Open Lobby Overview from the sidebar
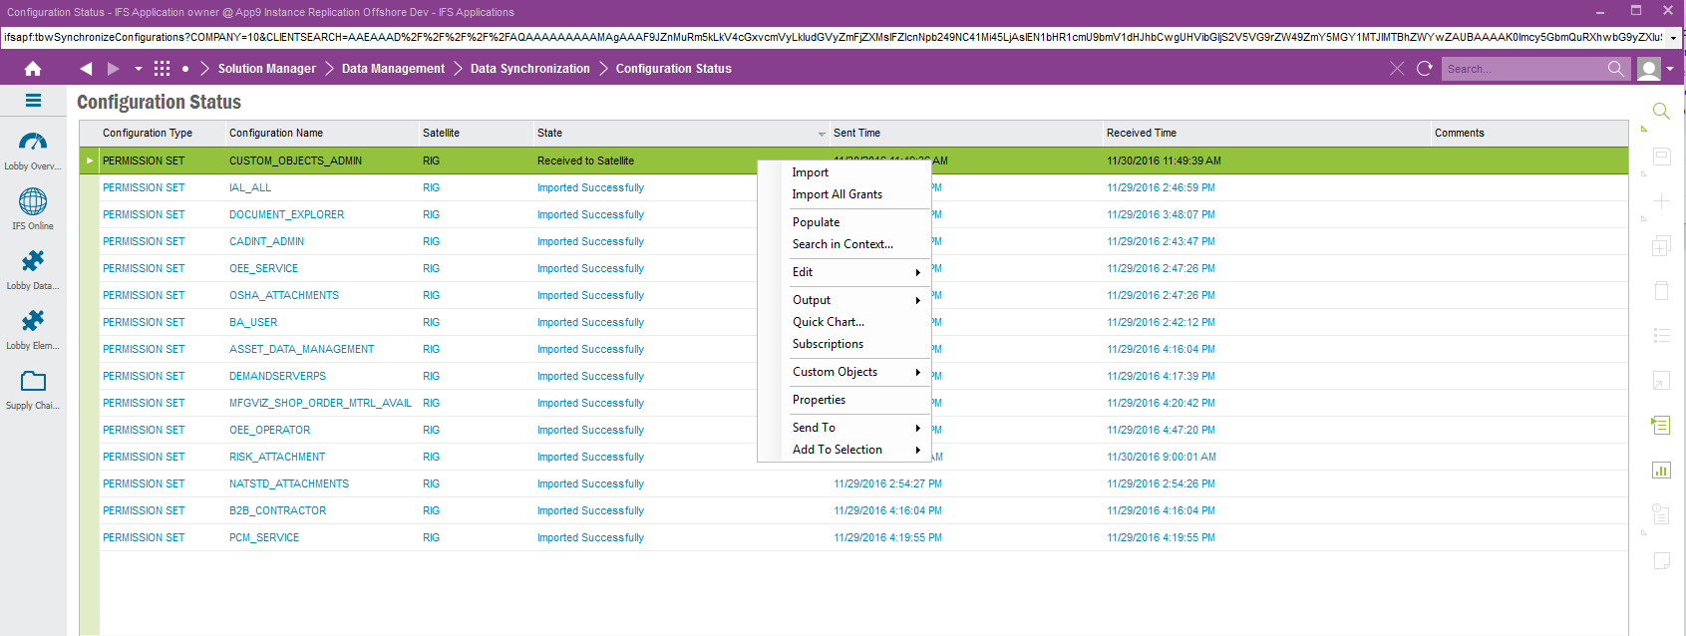 point(33,150)
